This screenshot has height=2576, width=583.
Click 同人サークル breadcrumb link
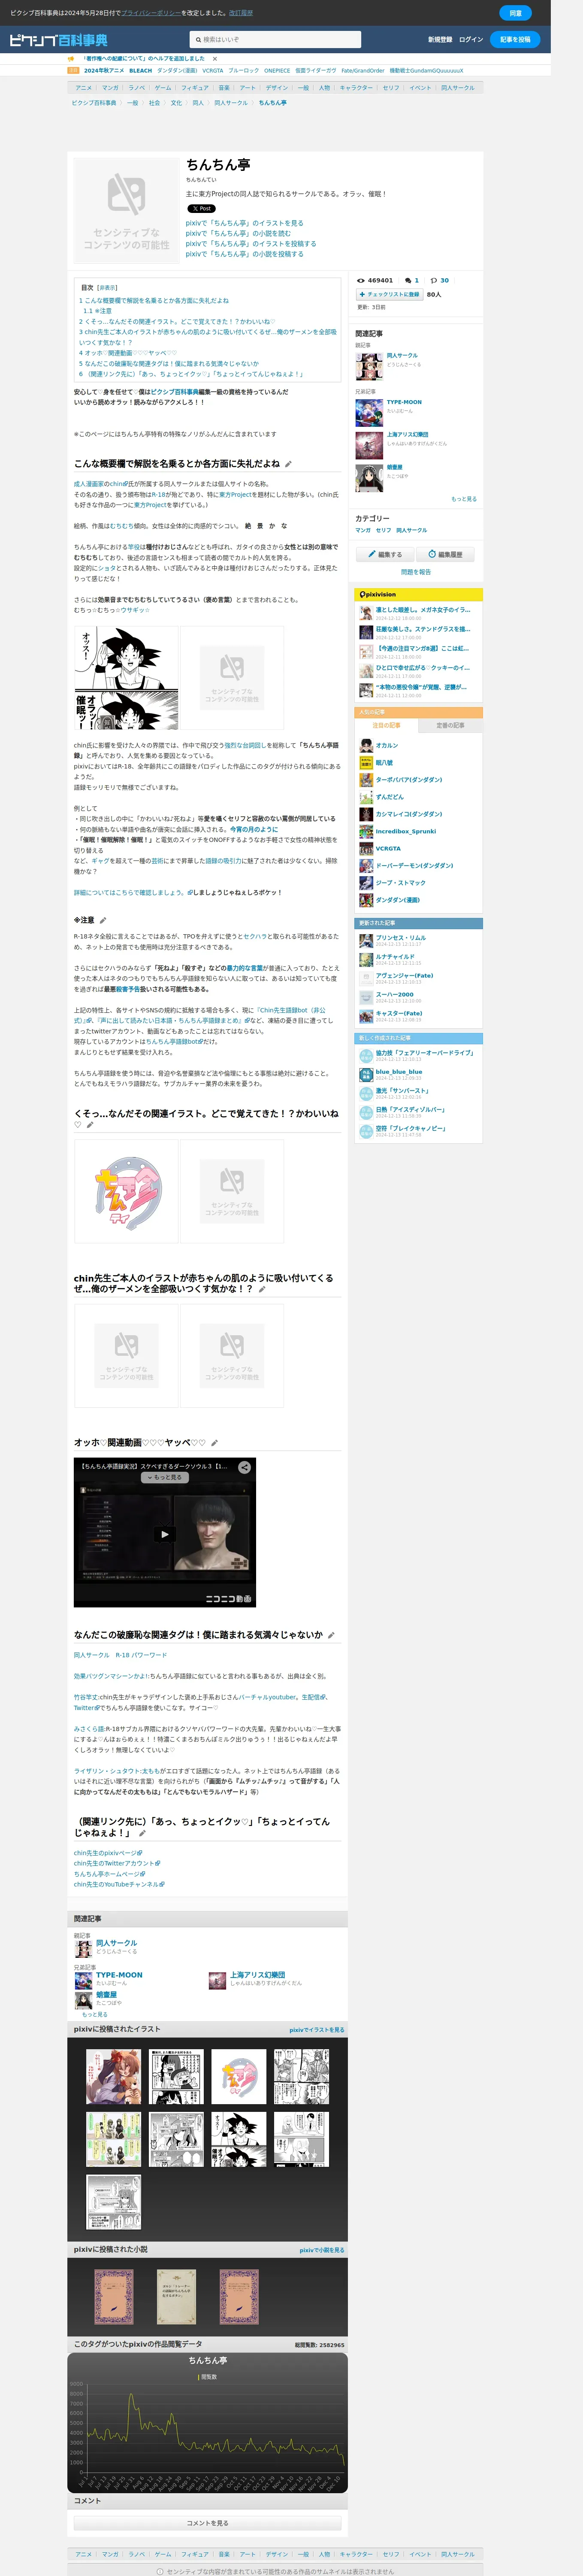click(231, 103)
